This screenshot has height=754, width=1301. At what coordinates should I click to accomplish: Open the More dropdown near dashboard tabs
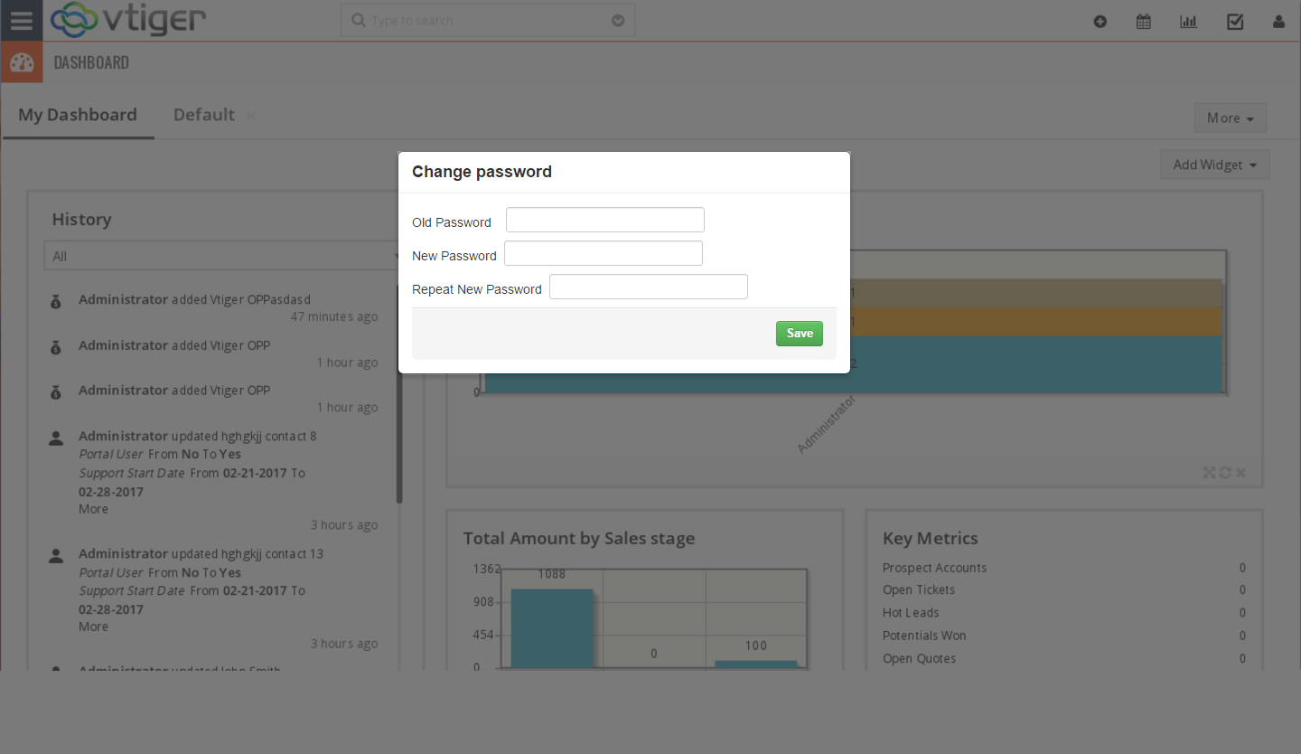coord(1230,118)
